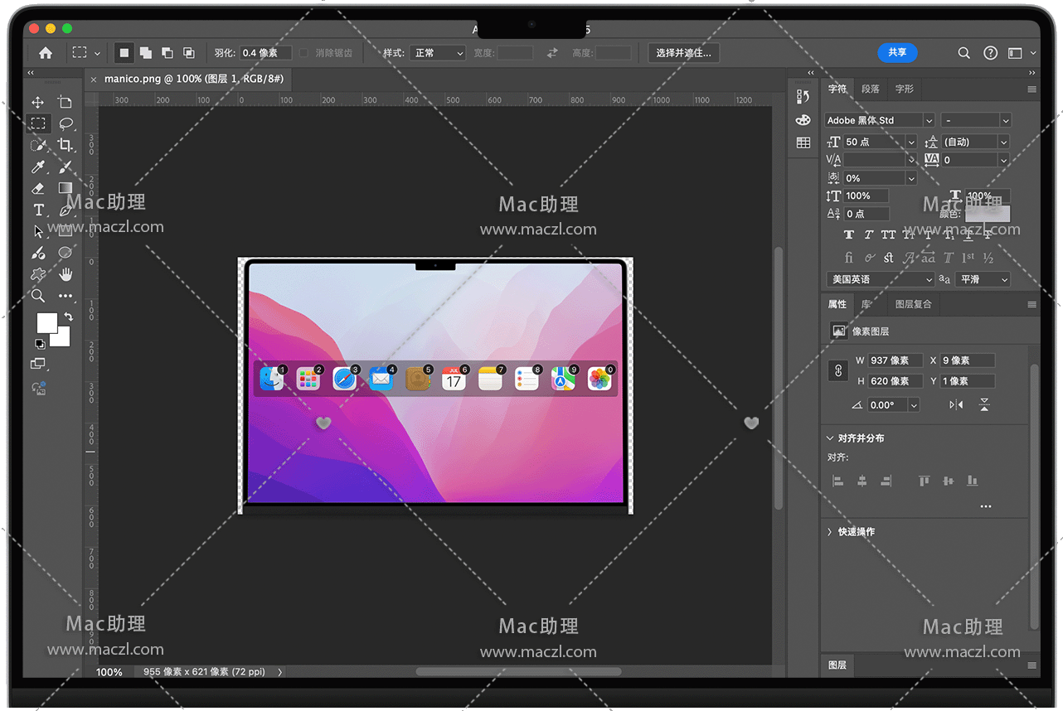Click the blue 共享 share button
The height and width of the screenshot is (711, 1063).
[897, 52]
